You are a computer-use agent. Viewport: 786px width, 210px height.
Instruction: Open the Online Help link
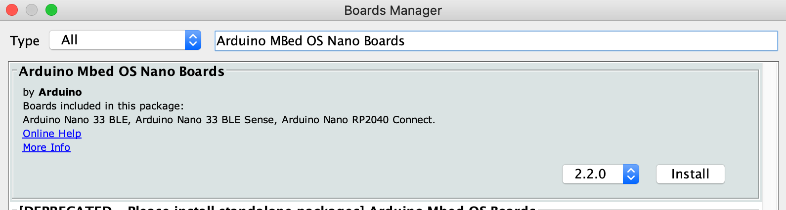tap(52, 134)
